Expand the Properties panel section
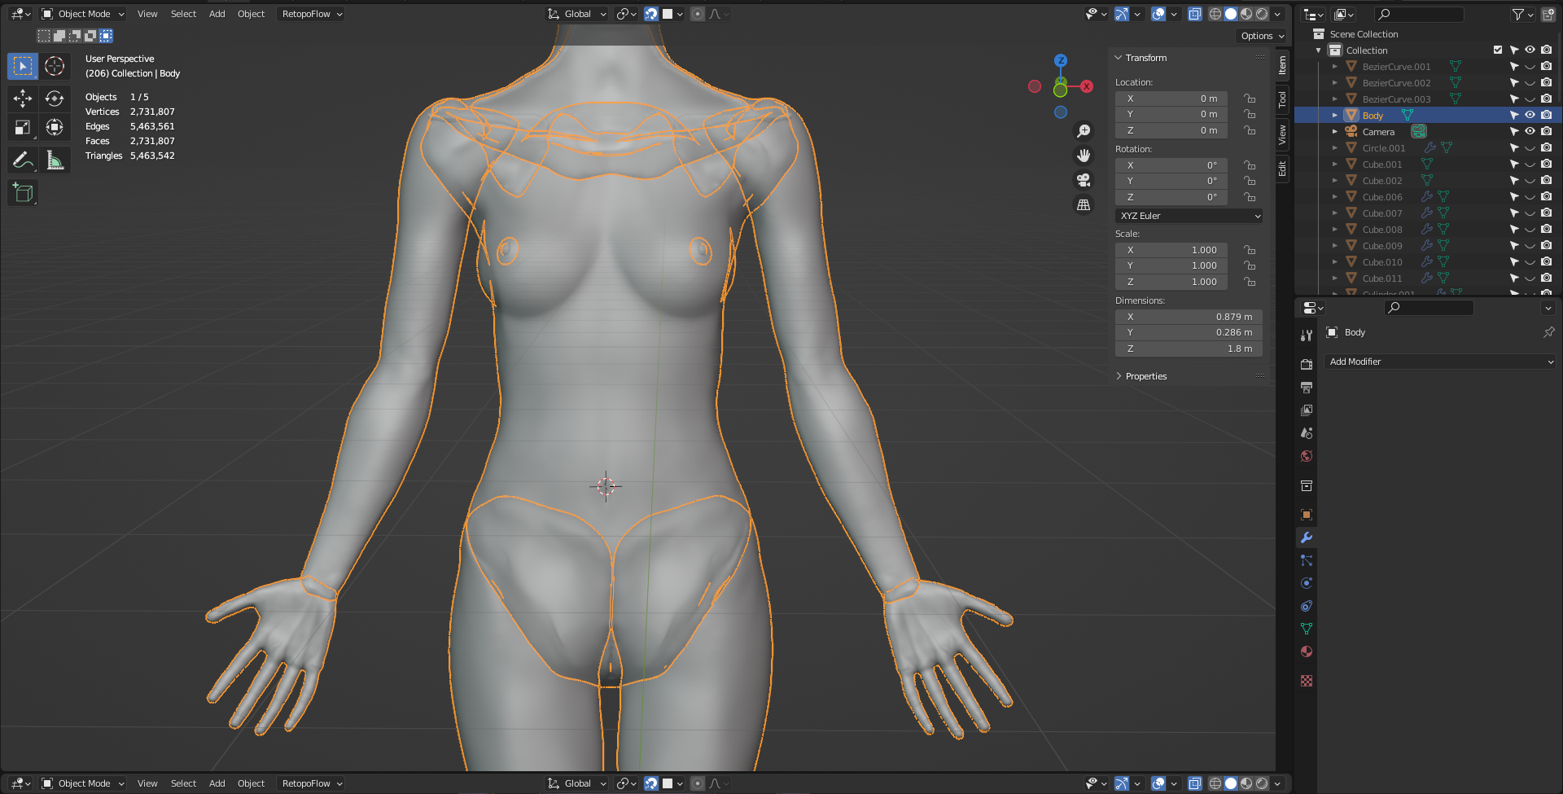The image size is (1563, 794). pos(1146,376)
